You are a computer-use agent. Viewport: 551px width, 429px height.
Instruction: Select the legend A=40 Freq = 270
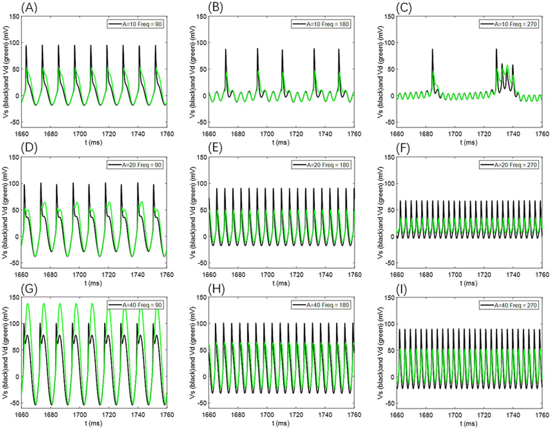coord(509,305)
